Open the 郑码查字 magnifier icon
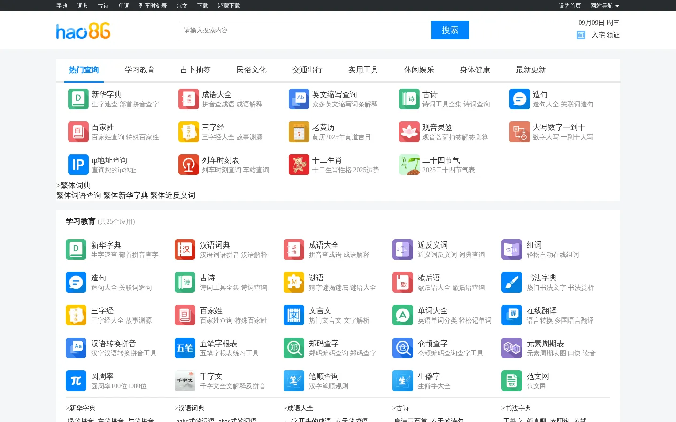Viewport: 676px width, 422px height. [x=294, y=348]
